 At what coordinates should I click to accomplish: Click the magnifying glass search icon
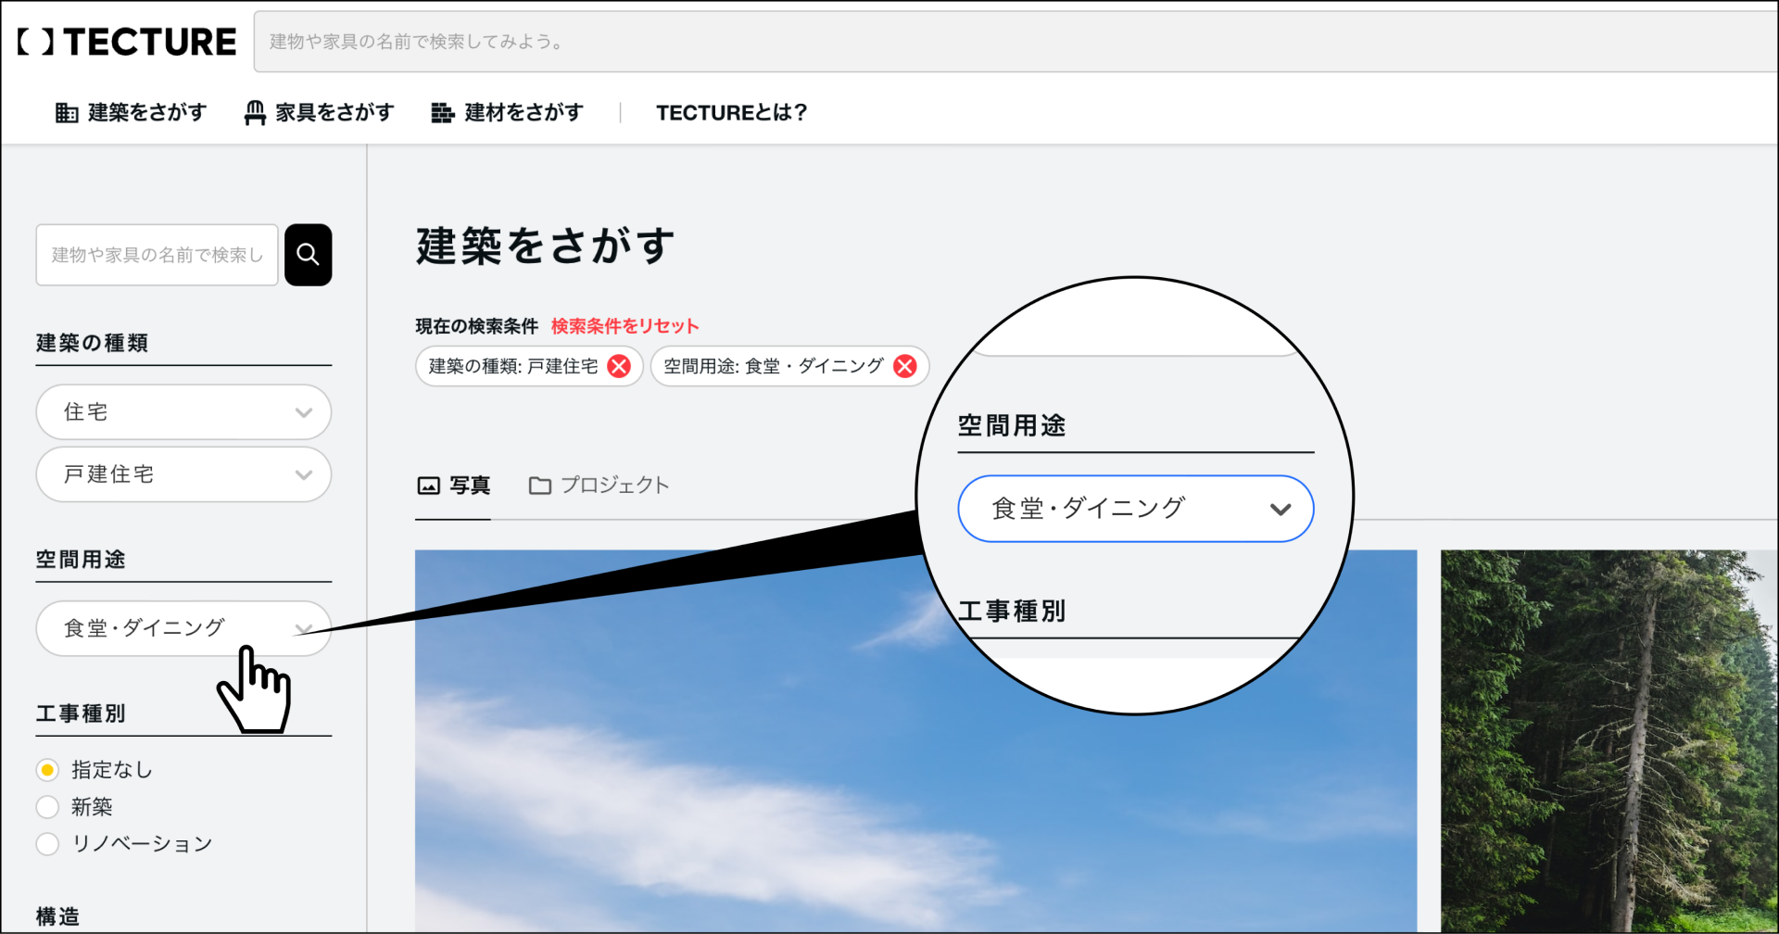point(308,254)
